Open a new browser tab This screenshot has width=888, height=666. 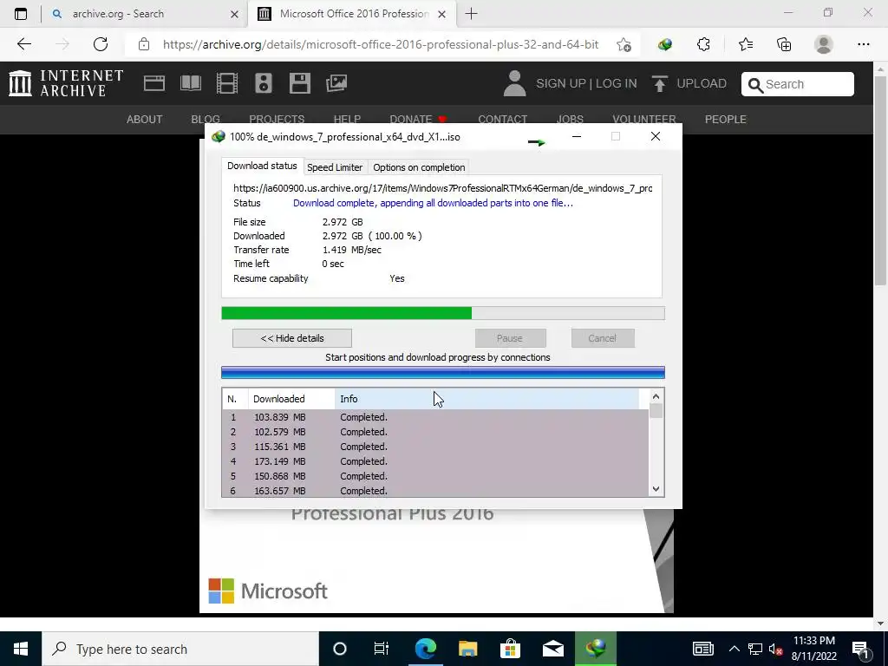pyautogui.click(x=471, y=14)
